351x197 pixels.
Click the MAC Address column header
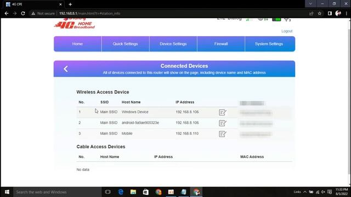coord(252,157)
